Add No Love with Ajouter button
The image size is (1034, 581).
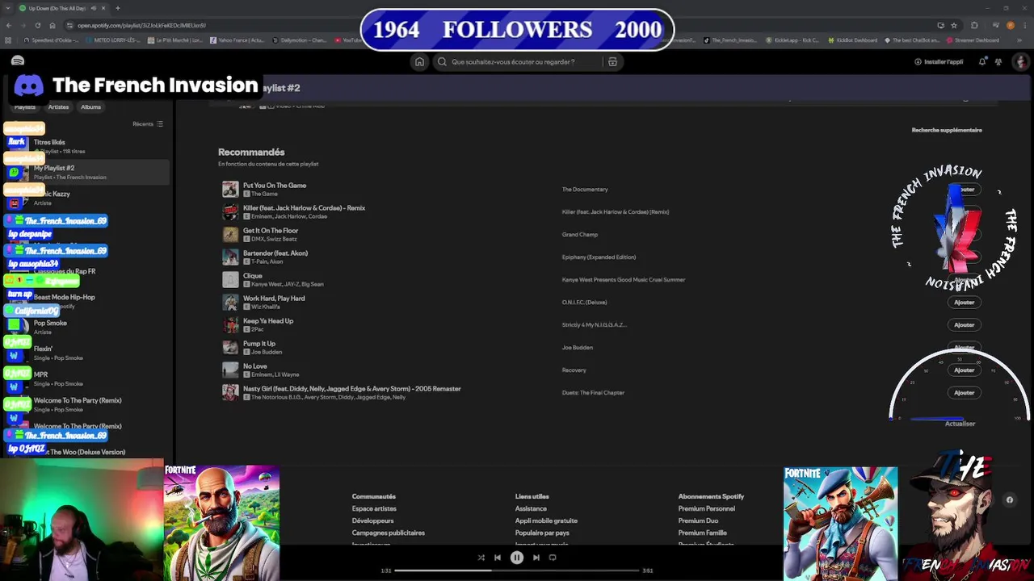point(964,370)
